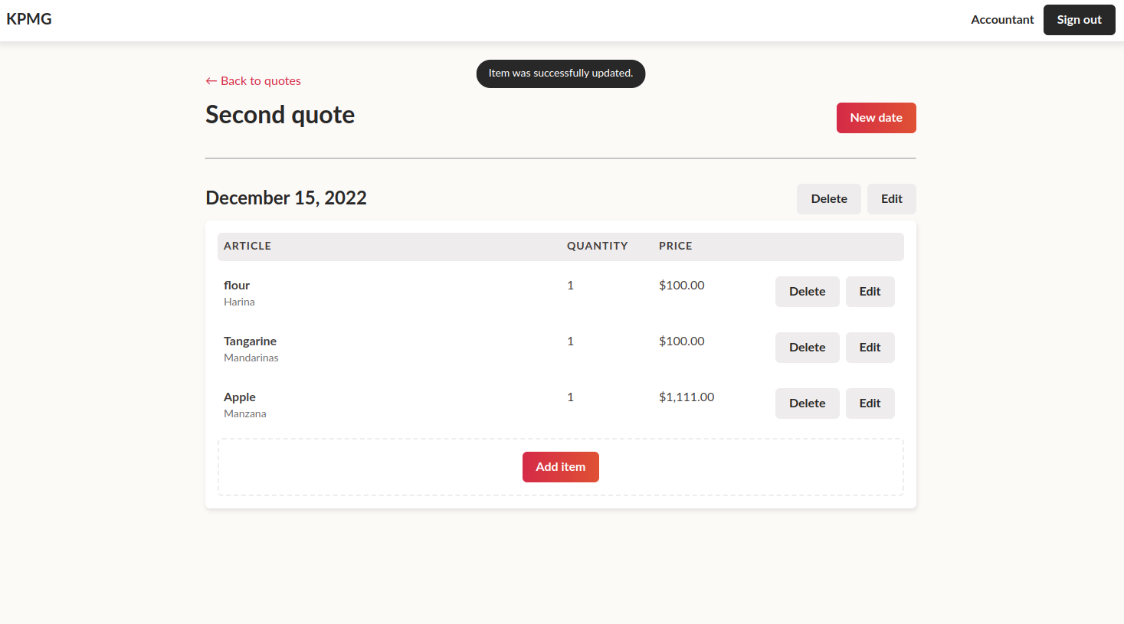The image size is (1124, 624).
Task: Click the back arrow icon beside quotes link
Action: (x=210, y=80)
